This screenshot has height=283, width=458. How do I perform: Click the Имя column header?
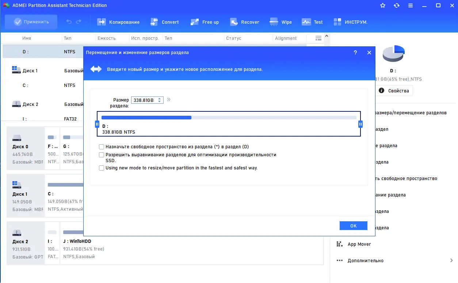coord(27,38)
